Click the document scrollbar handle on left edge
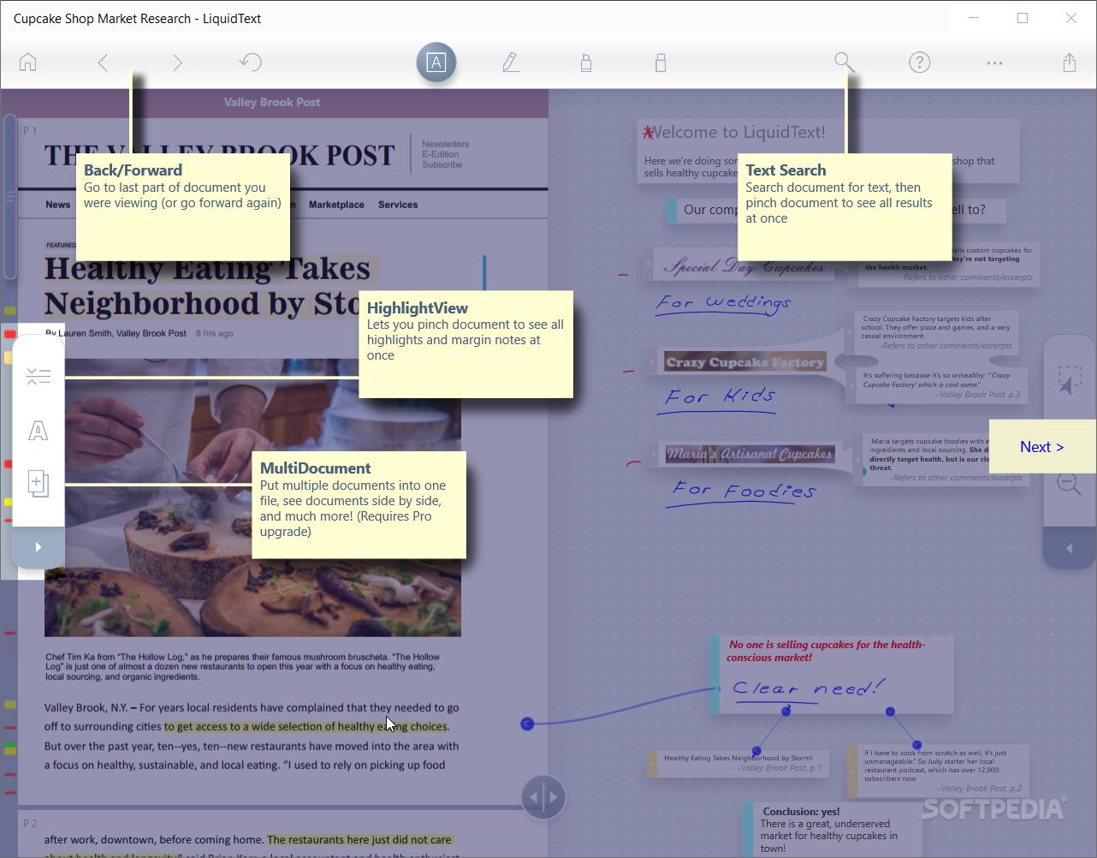The height and width of the screenshot is (858, 1097). click(10, 197)
